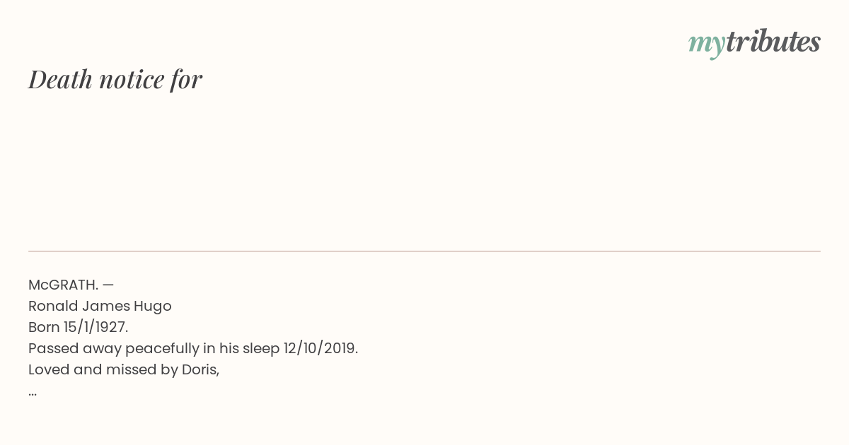Select the word 'peacefully'

(x=163, y=349)
